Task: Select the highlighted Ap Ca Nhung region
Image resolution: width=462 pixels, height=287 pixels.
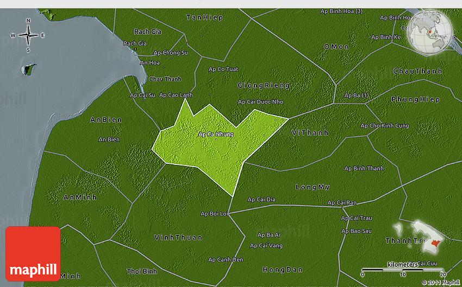Action: click(212, 146)
